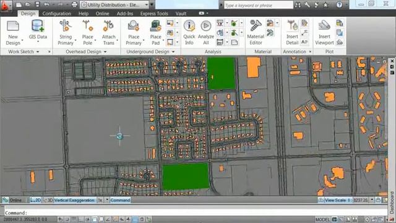Expand the Annotation panel arrow
Screen dimensions: 396x223
pos(310,51)
